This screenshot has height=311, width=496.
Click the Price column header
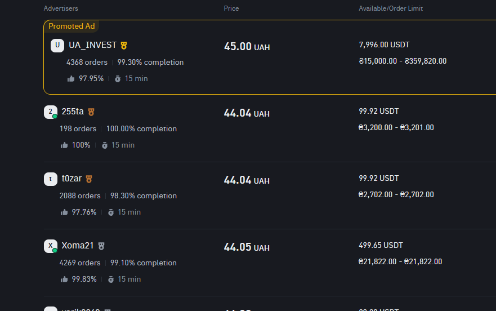(231, 8)
